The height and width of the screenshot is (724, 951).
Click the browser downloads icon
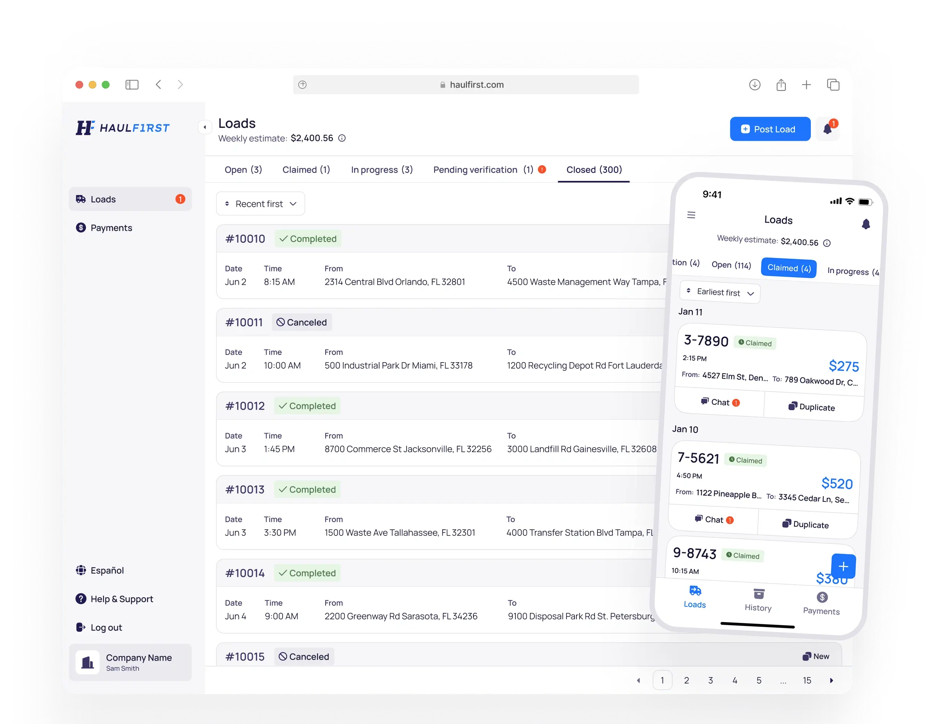point(754,85)
